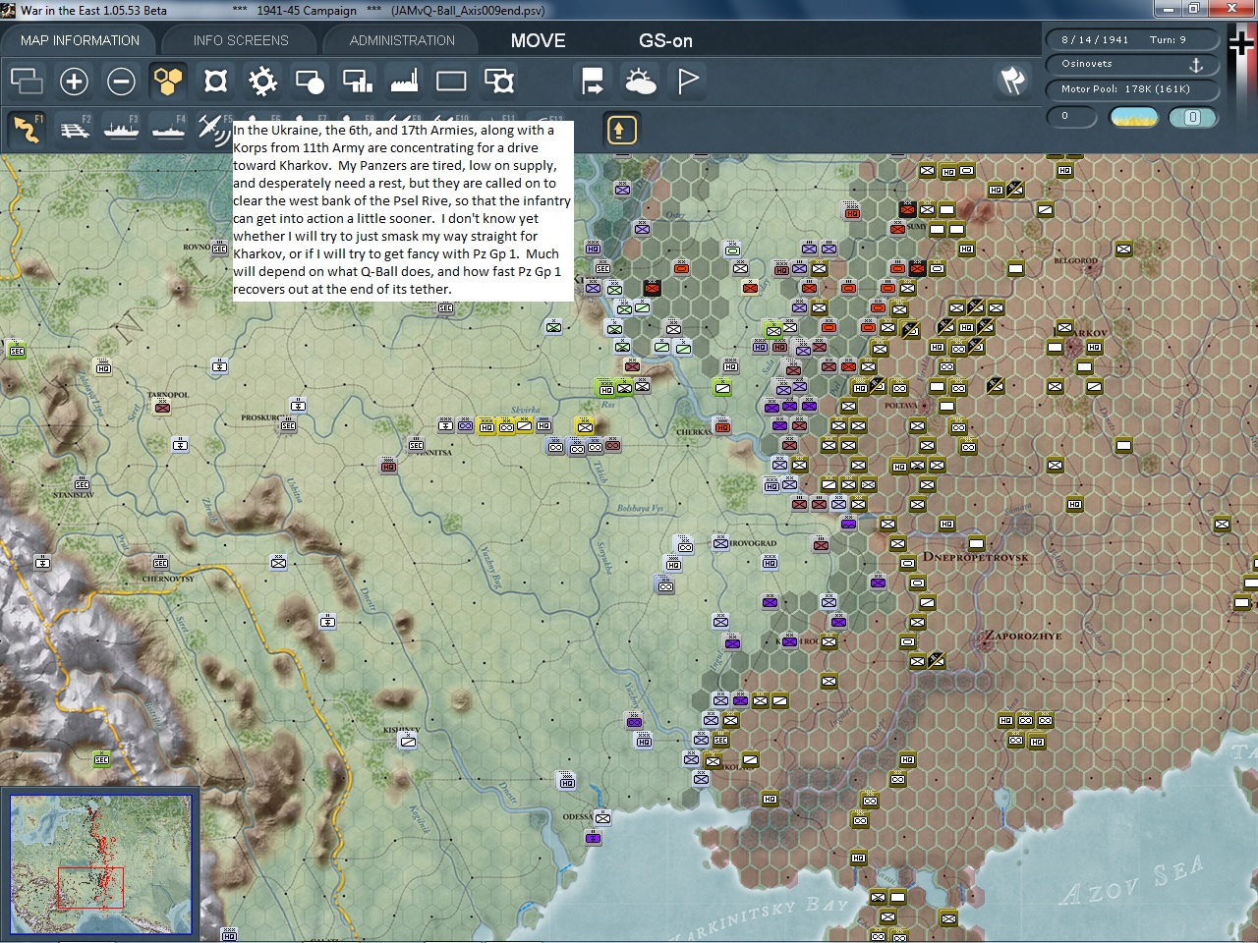Click the Motor Pool 178K readout

[1125, 89]
